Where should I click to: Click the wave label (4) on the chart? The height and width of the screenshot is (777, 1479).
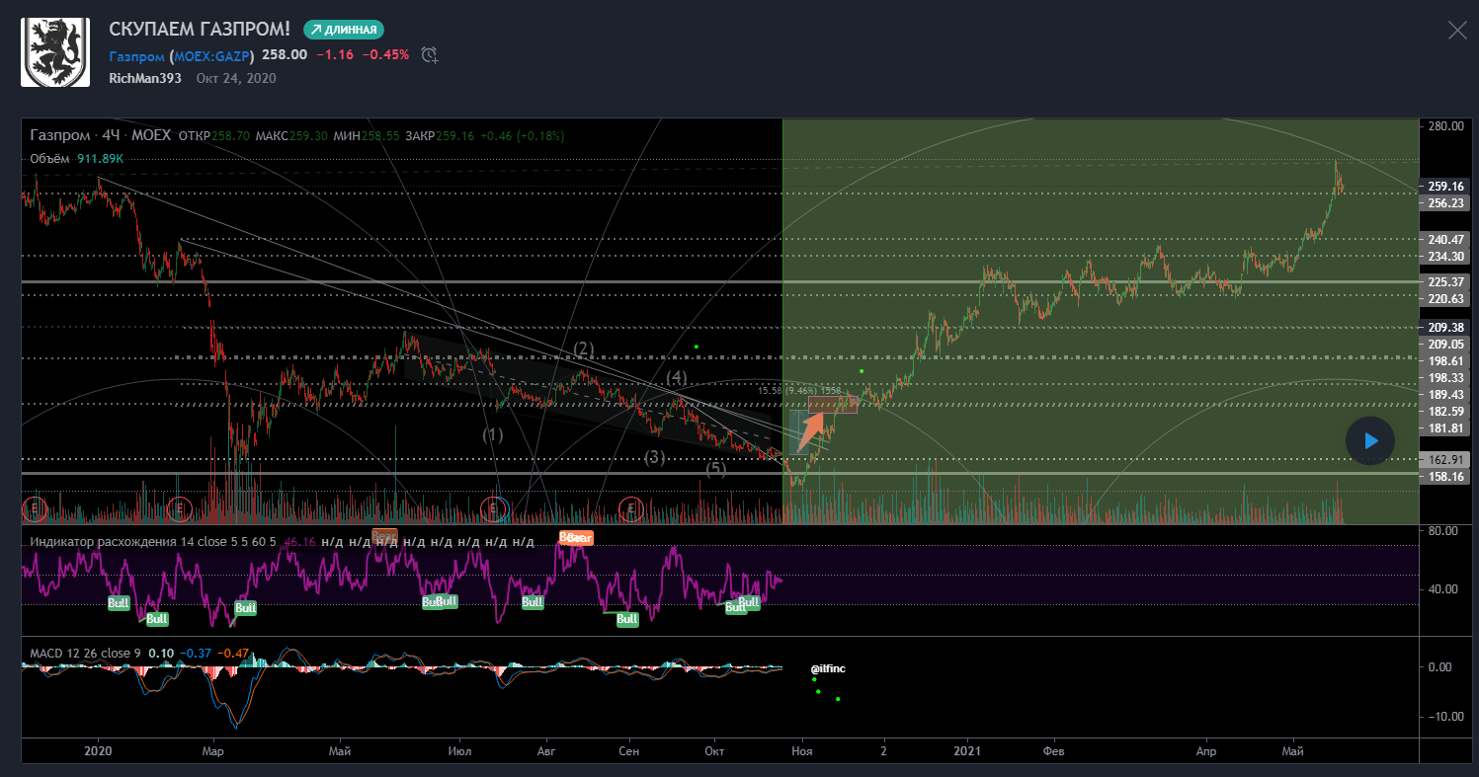pos(676,377)
